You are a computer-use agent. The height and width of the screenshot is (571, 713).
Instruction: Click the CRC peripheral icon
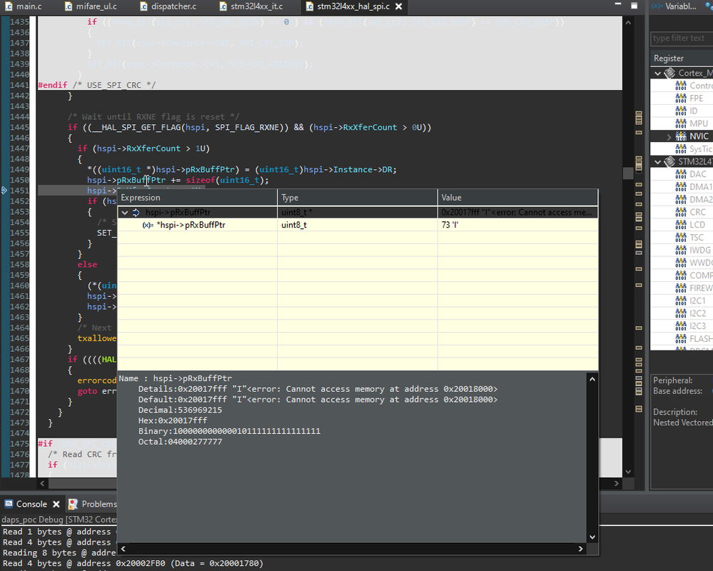pos(681,212)
